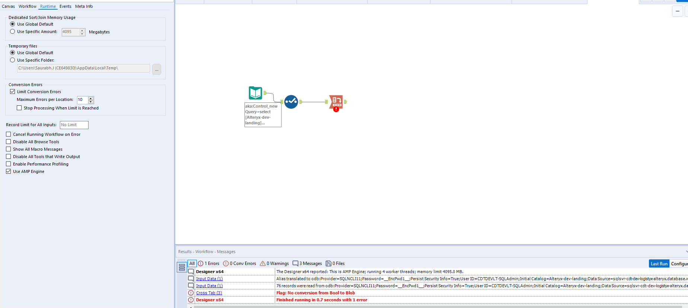Click the canvas zoom out minus button

[678, 11]
